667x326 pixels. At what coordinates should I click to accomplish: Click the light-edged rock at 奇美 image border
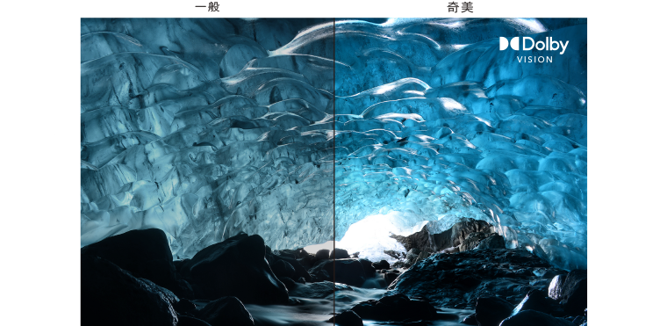coord(568,286)
